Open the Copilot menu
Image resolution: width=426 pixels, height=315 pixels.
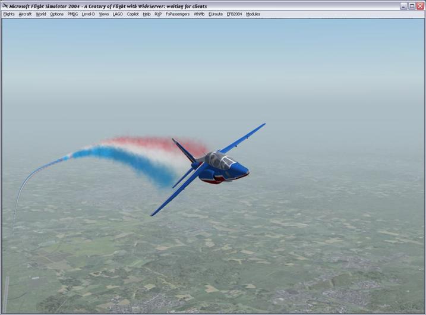coord(132,14)
